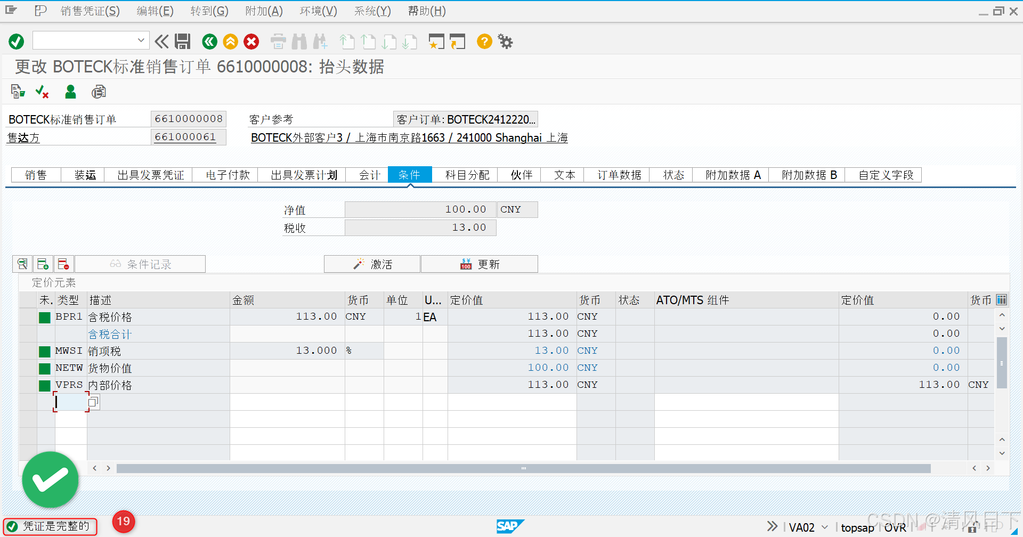Click the 更新 button

480,264
